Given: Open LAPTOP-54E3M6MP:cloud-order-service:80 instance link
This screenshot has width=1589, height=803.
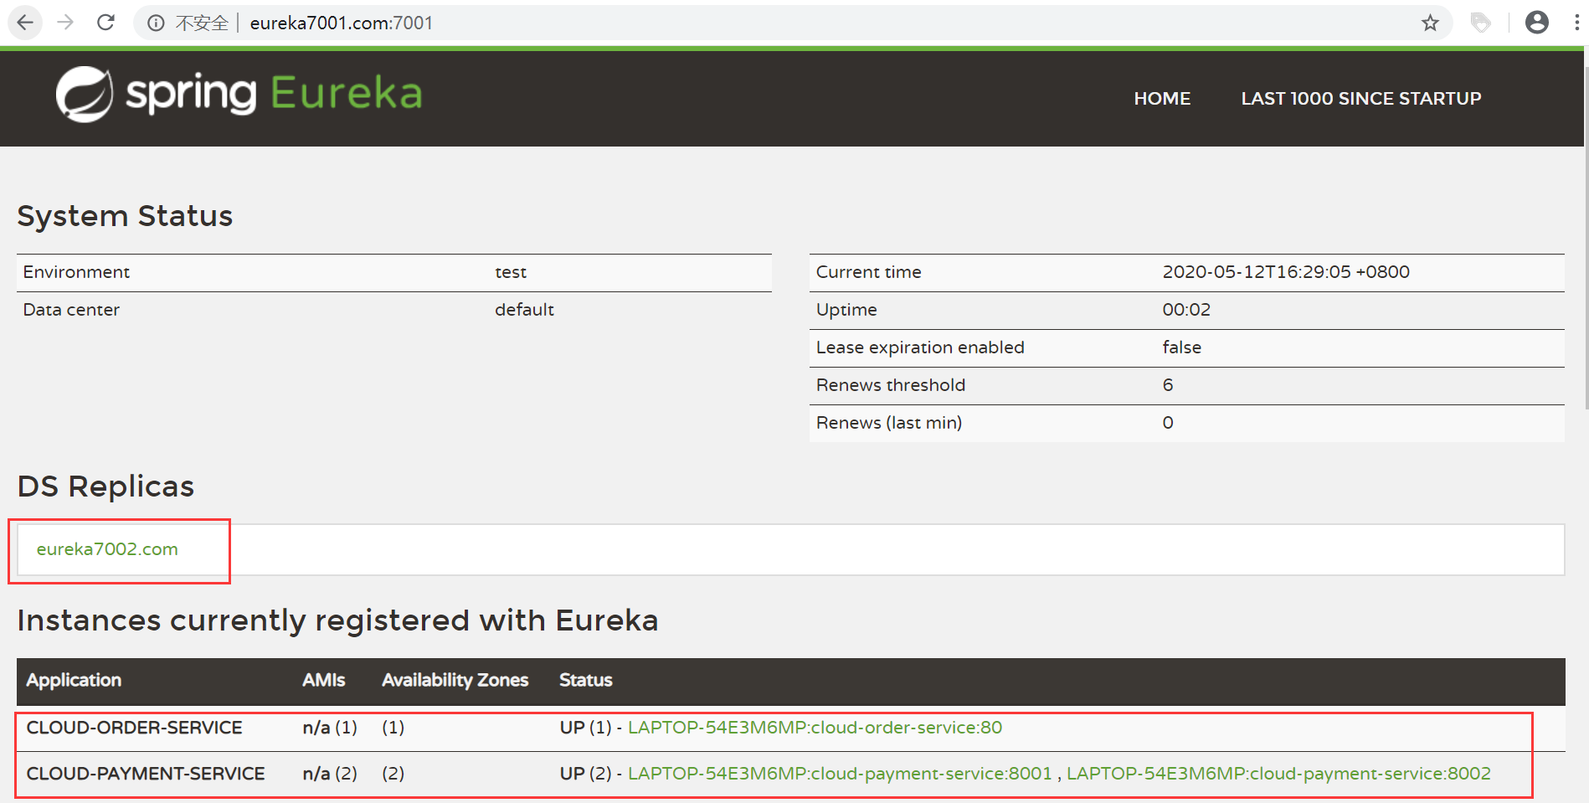Looking at the screenshot, I should (815, 728).
